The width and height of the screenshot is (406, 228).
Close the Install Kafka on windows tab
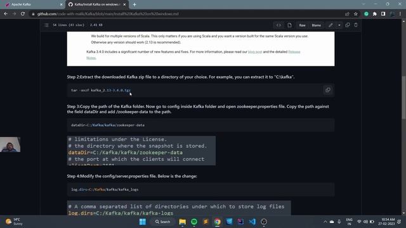124,4
